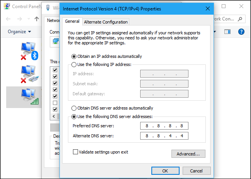The image size is (251, 179).
Task: Toggle the preview pane icon
Action: (x=227, y=32)
